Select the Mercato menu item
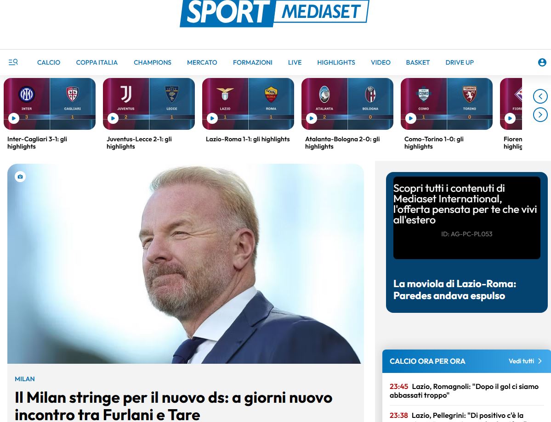 pos(202,62)
